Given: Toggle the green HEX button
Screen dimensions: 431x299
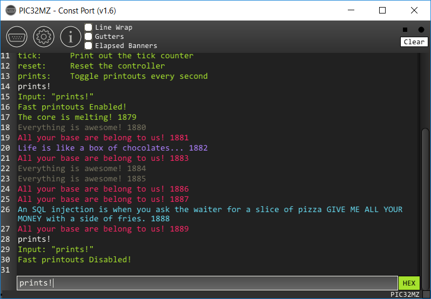Looking at the screenshot, I should pyautogui.click(x=409, y=283).
